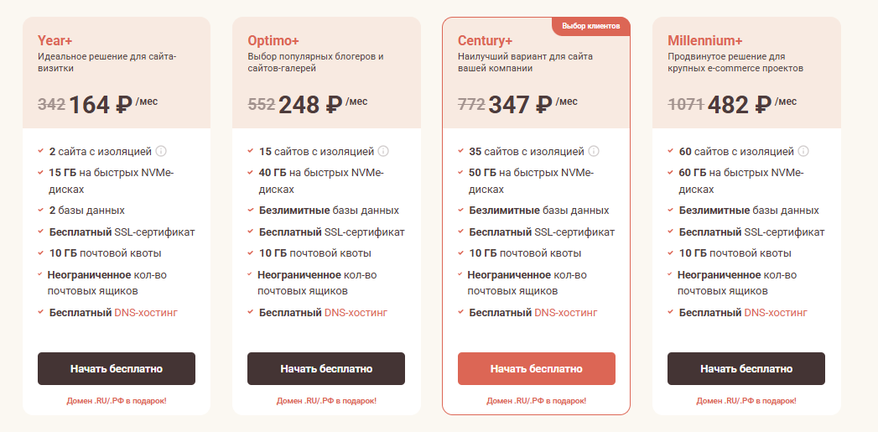Click Начать бесплатно under Millennium+
The image size is (878, 432).
point(746,369)
